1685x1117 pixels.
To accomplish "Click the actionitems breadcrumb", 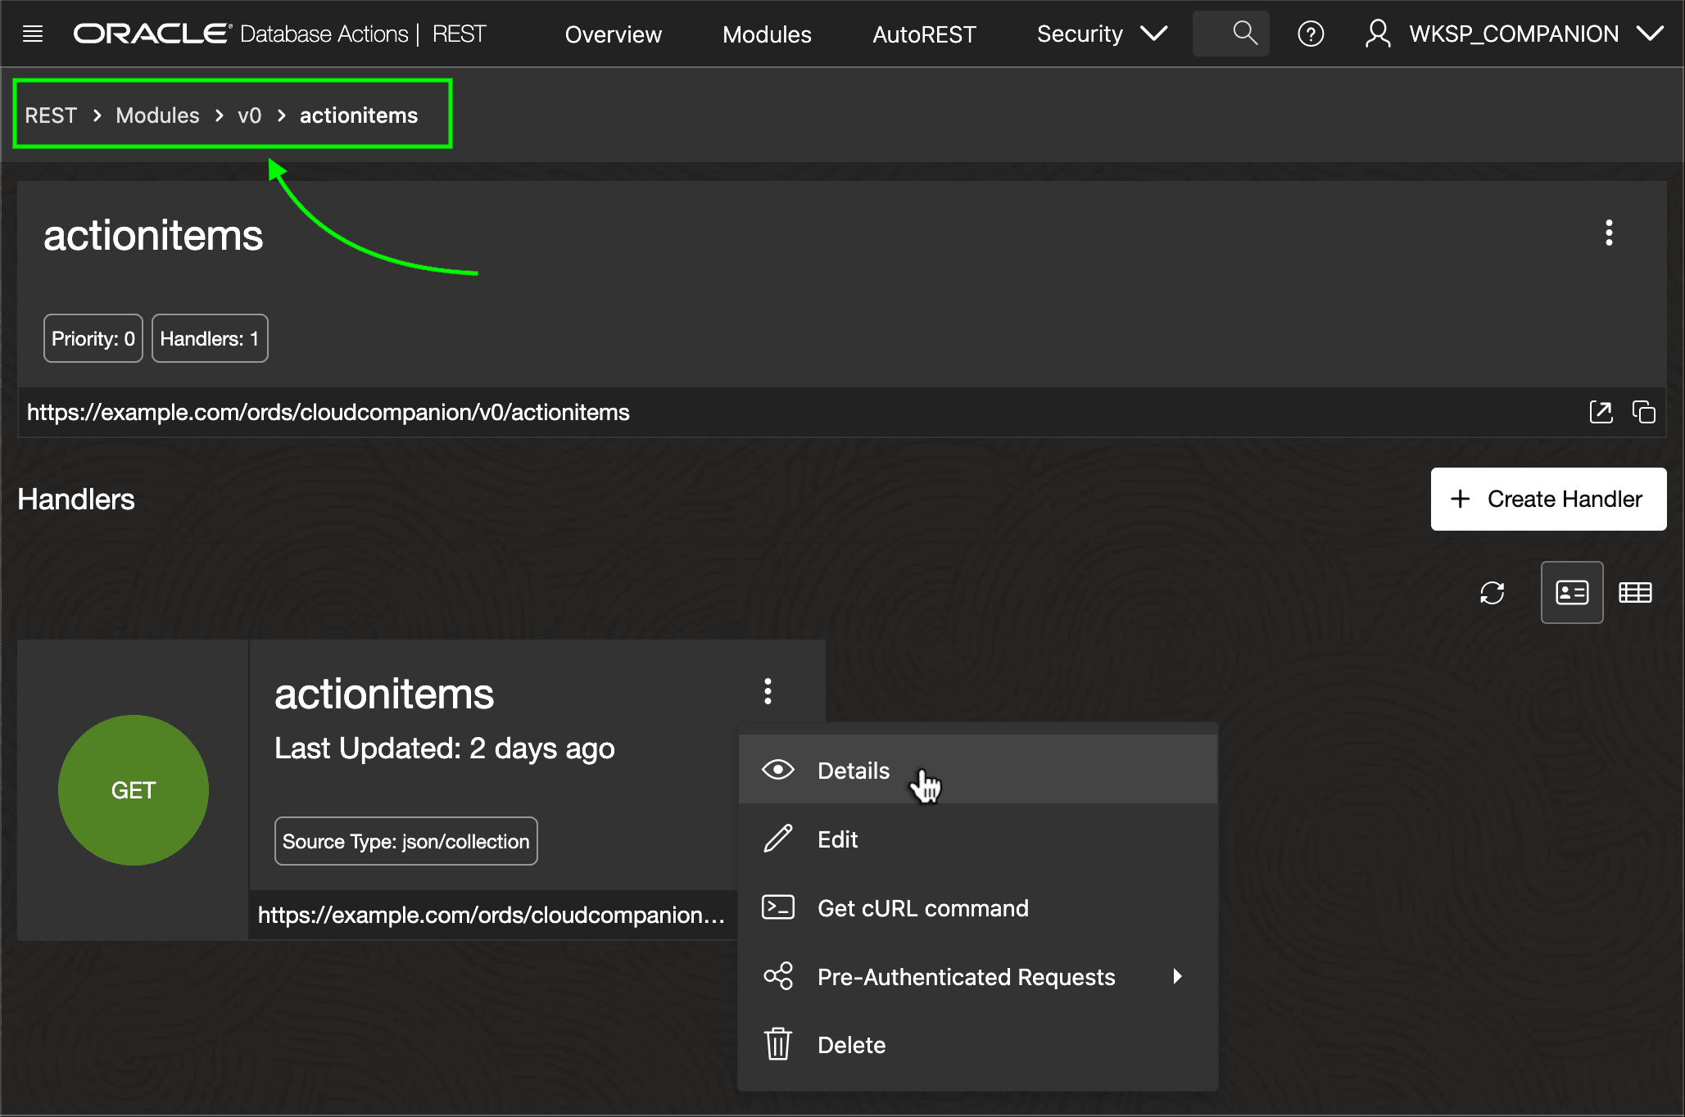I will point(359,115).
